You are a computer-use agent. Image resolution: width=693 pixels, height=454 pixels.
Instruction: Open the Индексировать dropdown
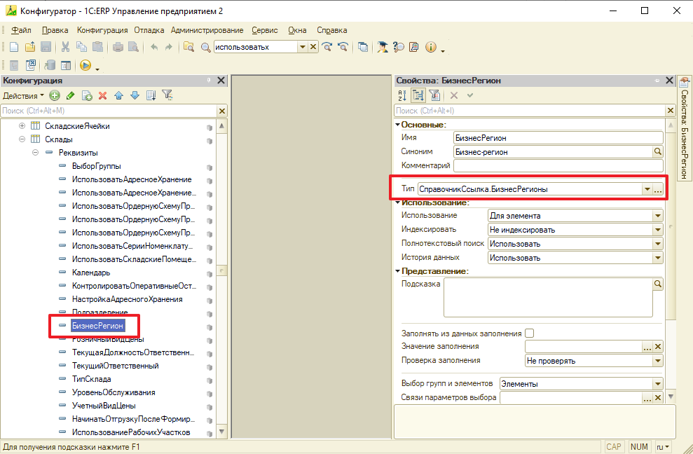tap(658, 230)
